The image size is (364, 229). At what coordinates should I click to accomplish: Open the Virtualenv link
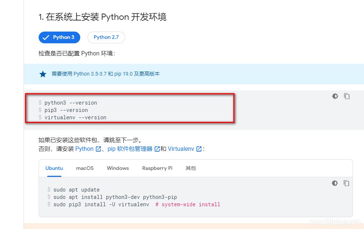181,149
